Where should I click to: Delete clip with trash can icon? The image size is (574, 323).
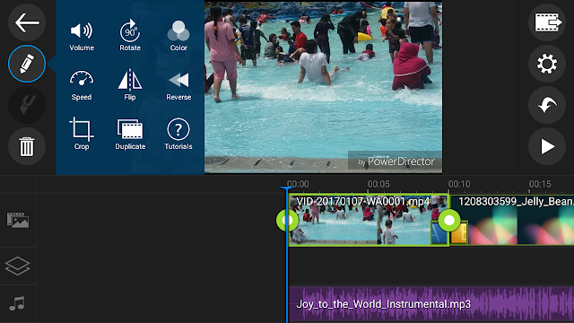point(27,146)
